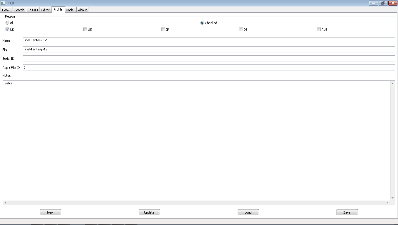The image size is (398, 225).
Task: Check the AUS region checkbox
Action: coord(319,29)
